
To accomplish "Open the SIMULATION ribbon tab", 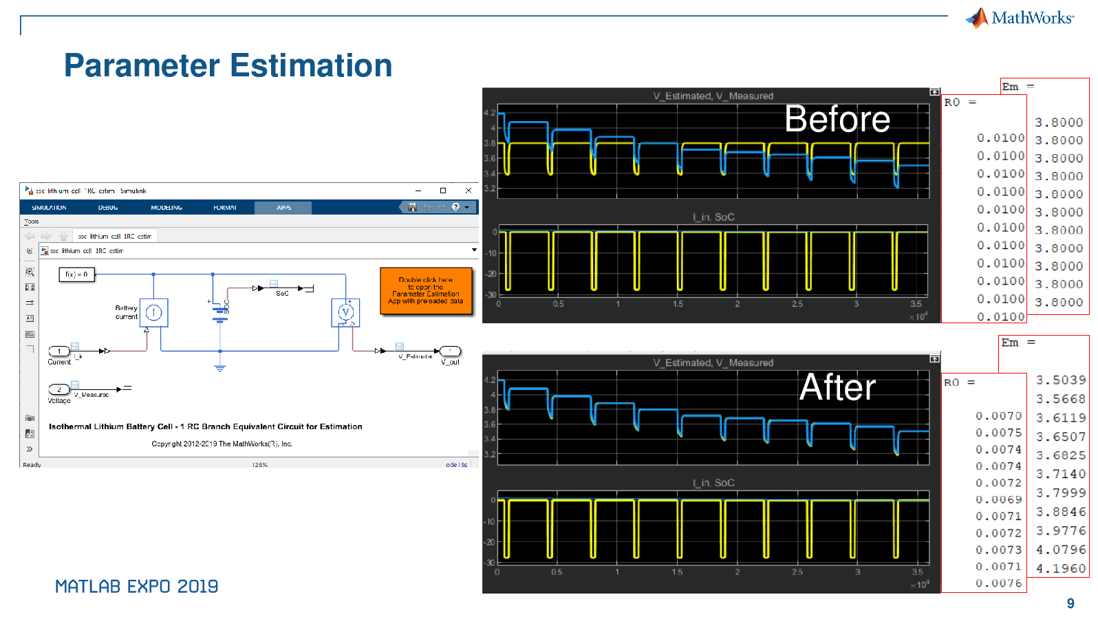I will pos(49,208).
